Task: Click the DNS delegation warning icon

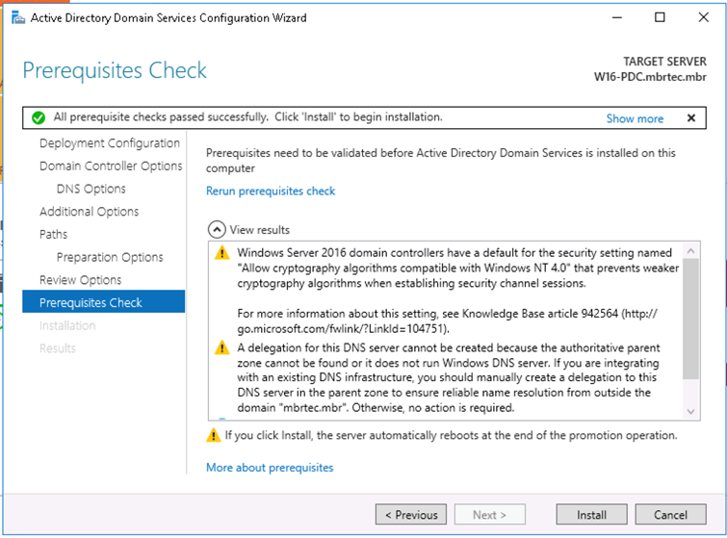Action: click(x=222, y=347)
